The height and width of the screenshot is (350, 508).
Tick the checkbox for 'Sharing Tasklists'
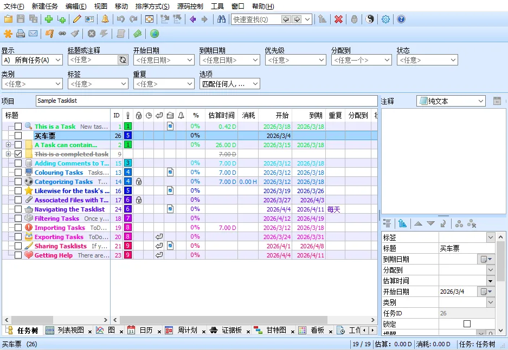pyautogui.click(x=18, y=246)
